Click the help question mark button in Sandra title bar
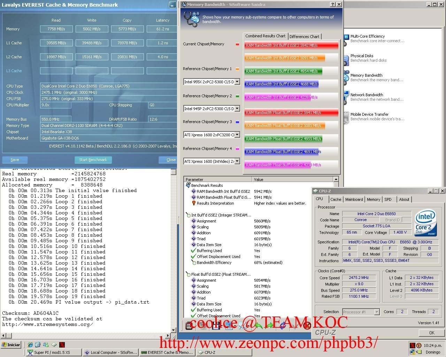This screenshot has height=357, width=446. 332,5
